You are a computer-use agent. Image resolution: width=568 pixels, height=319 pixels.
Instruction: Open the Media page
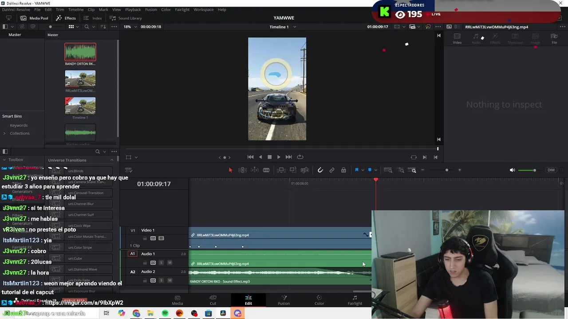pyautogui.click(x=177, y=300)
